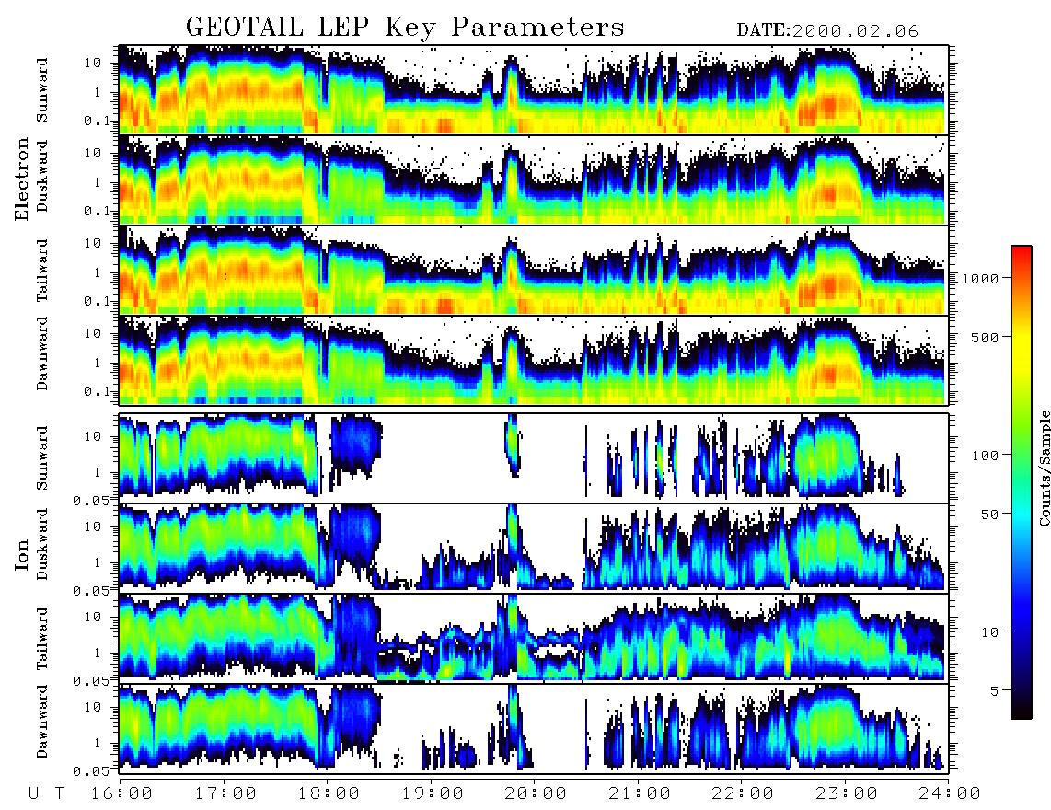Select the 'Ion' group axis label
Screen dimensions: 1051x810
tap(22, 555)
